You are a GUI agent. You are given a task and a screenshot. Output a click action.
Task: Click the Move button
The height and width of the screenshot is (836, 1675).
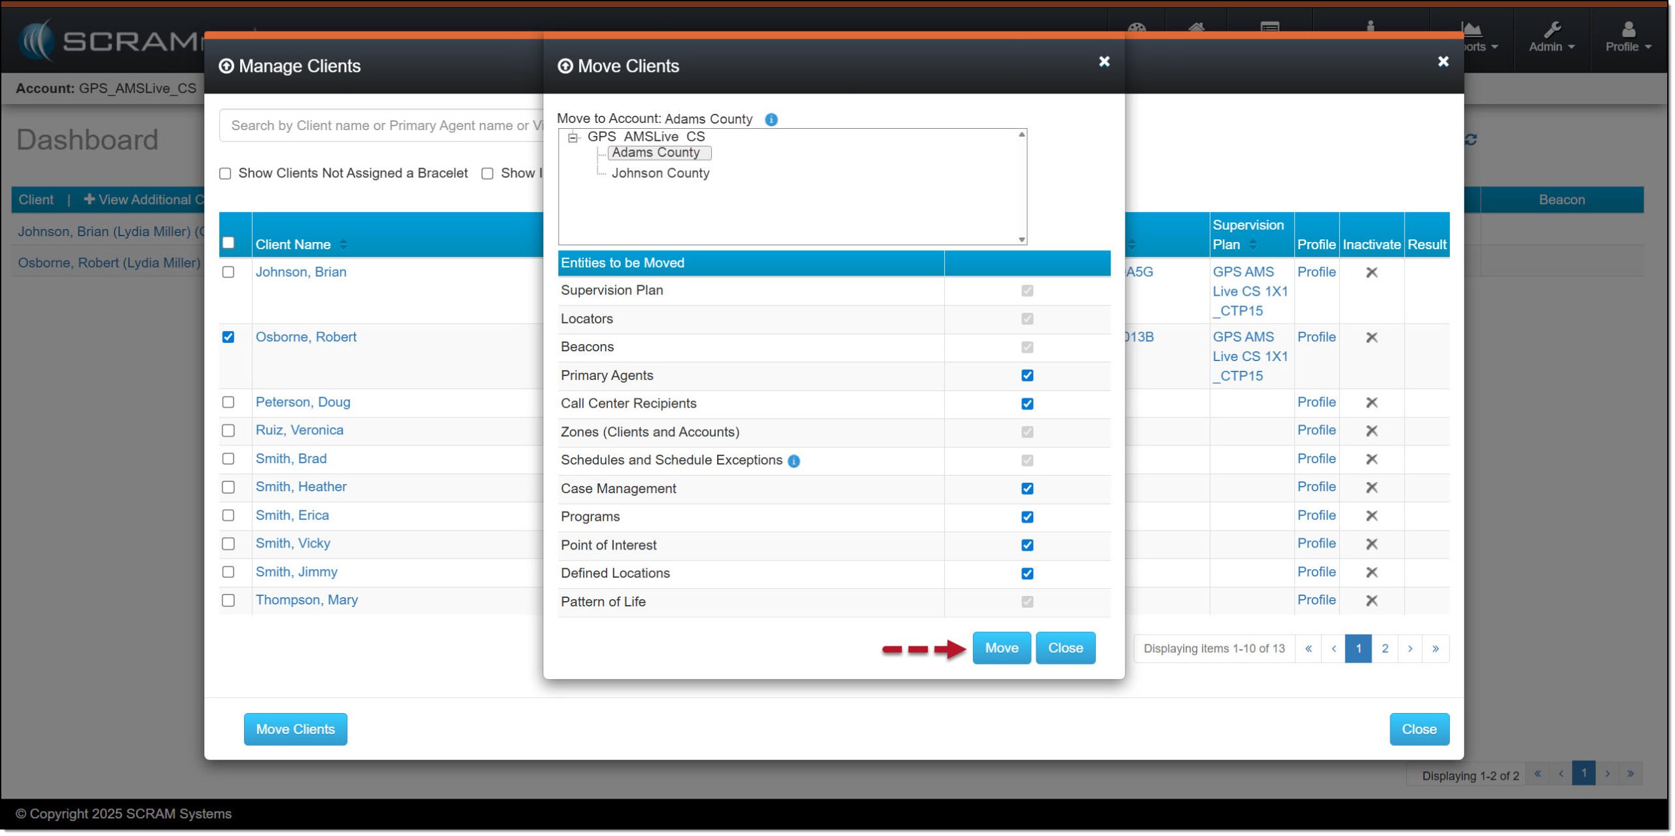pos(1001,648)
